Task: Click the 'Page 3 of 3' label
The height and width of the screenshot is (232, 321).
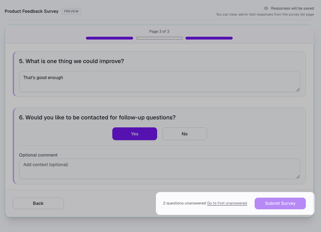Action: tap(159, 31)
